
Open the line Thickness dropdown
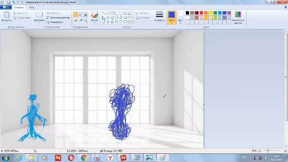[x=159, y=17]
